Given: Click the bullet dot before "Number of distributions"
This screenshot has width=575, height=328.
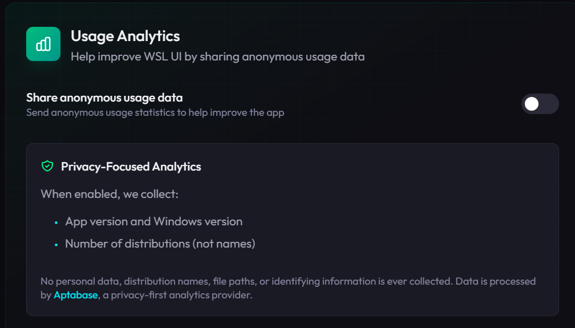Looking at the screenshot, I should coord(56,245).
